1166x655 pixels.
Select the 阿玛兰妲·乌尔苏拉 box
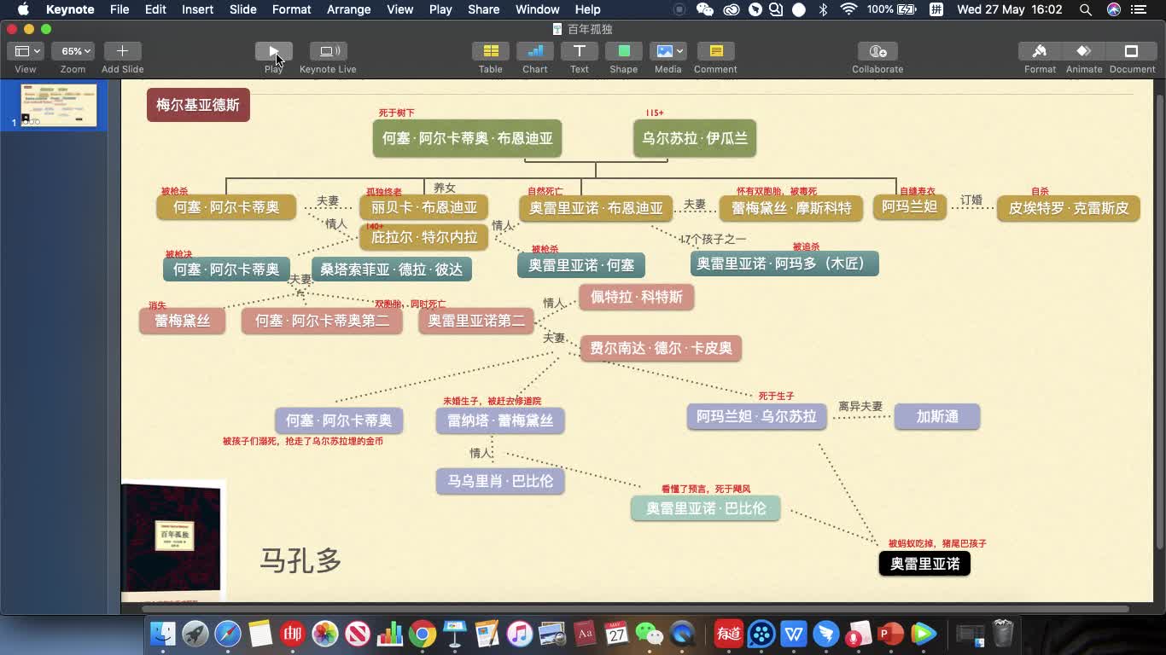pyautogui.click(x=756, y=416)
